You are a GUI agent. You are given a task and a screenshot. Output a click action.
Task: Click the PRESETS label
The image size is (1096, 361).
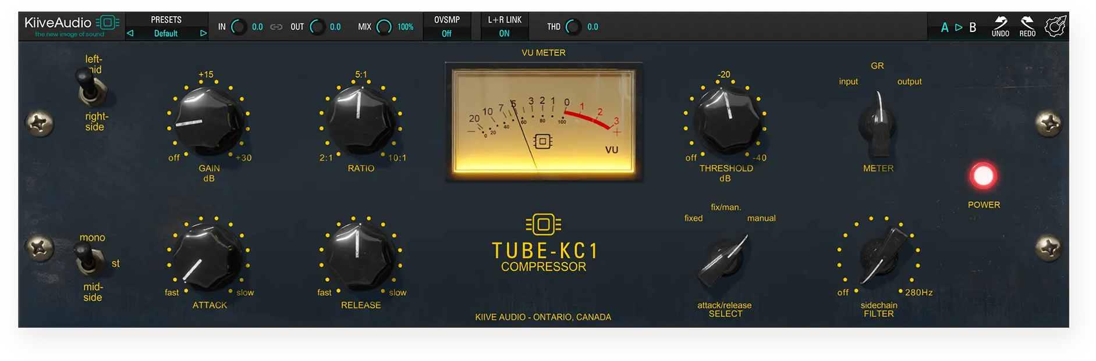(x=166, y=20)
